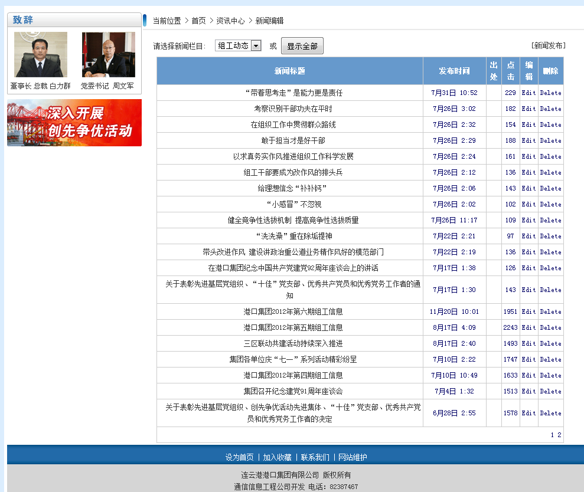Image resolution: width=584 pixels, height=492 pixels.
Task: Click the title "小感冒"不忽视
Action: 293,204
